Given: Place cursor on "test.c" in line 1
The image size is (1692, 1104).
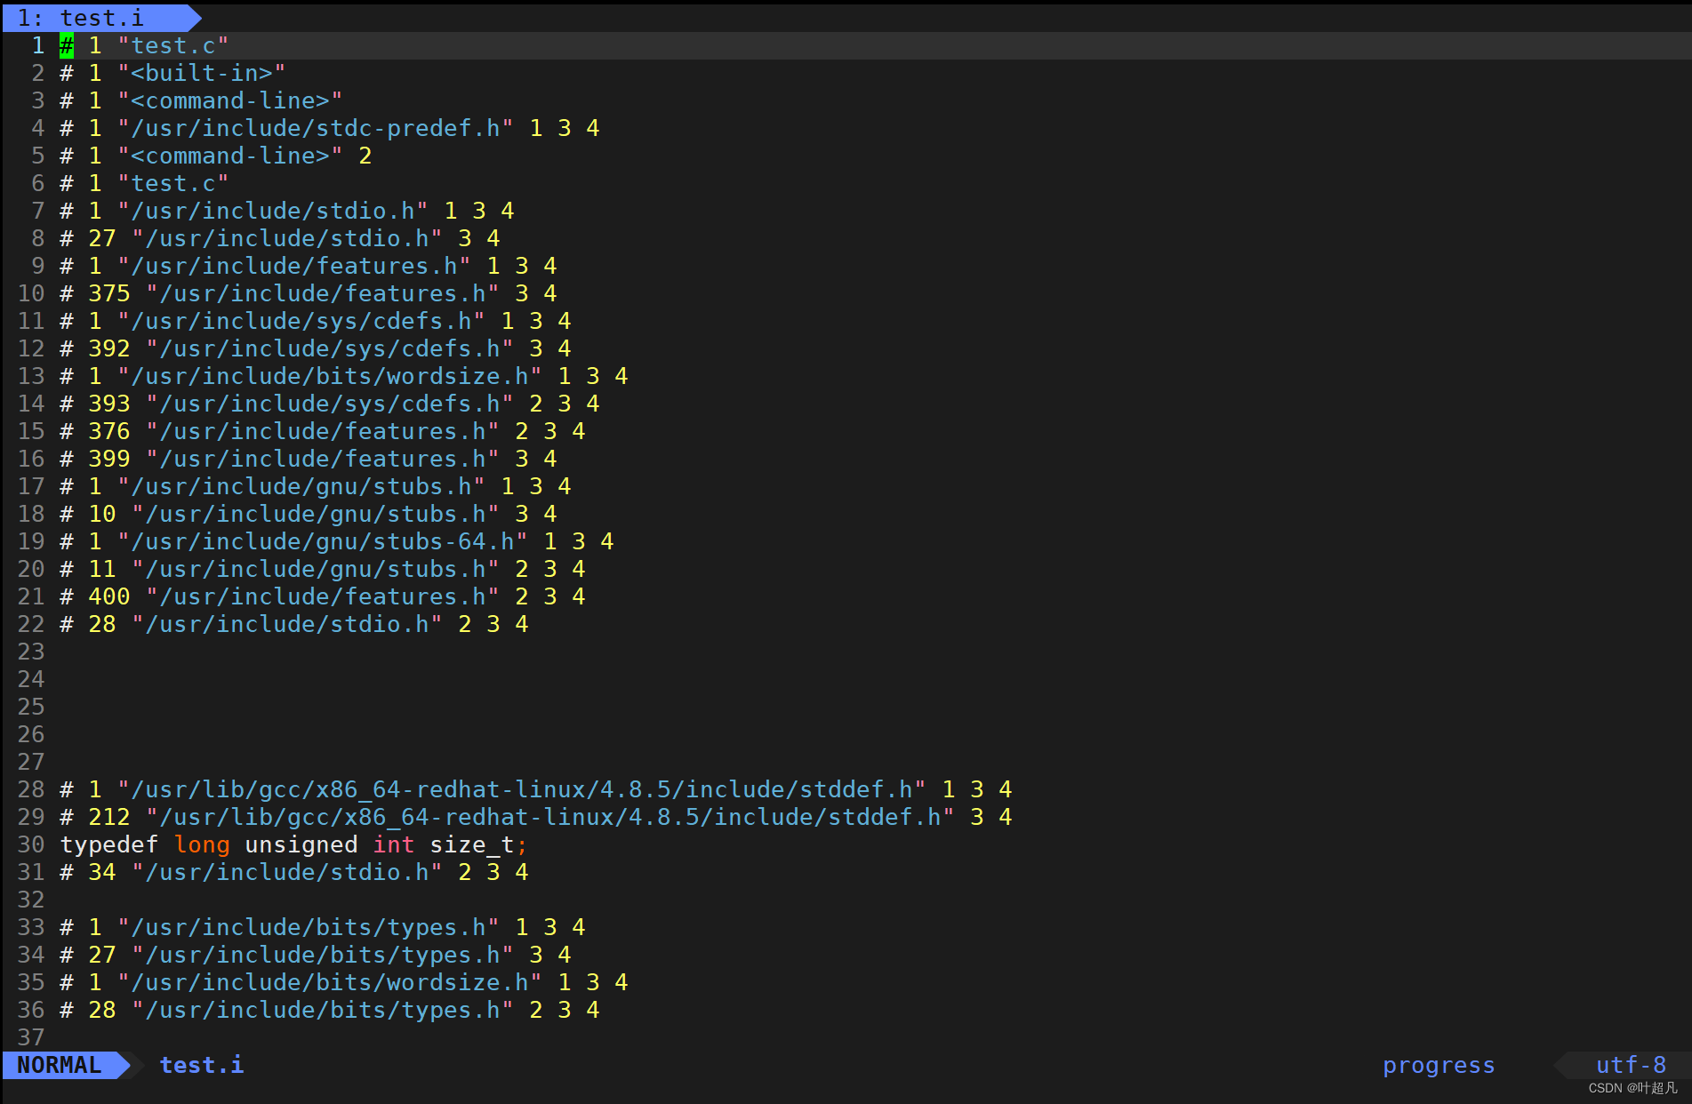Looking at the screenshot, I should (x=173, y=45).
